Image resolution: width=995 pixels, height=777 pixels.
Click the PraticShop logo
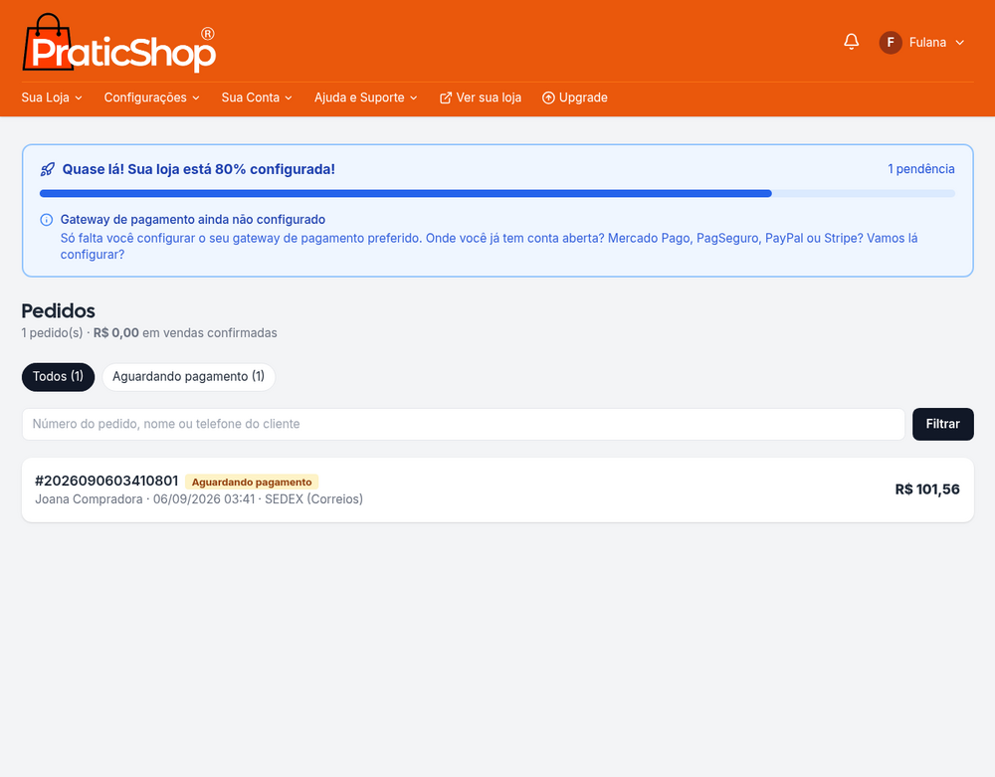coord(119,43)
